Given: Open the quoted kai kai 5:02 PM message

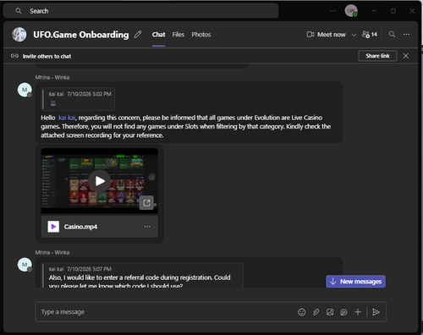Looking at the screenshot, I should 78,99.
